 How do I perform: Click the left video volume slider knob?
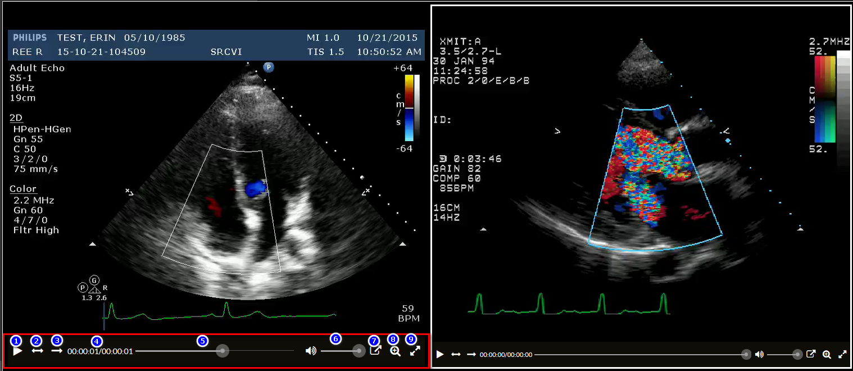[359, 351]
